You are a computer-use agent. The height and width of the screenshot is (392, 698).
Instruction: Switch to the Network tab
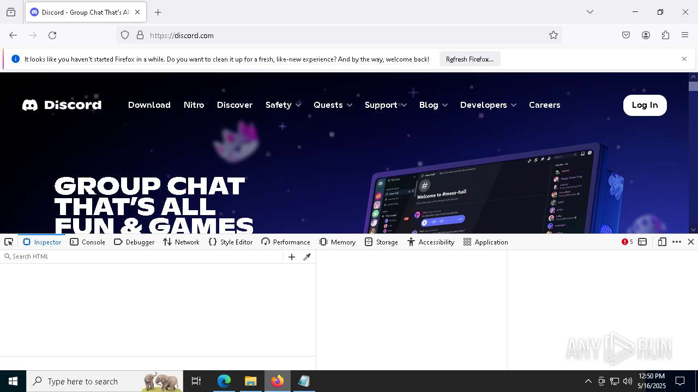(x=182, y=242)
